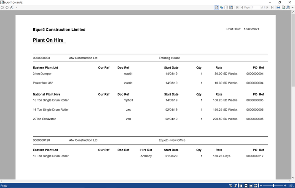Click the 20Ton Excavator row

pyautogui.click(x=148, y=119)
